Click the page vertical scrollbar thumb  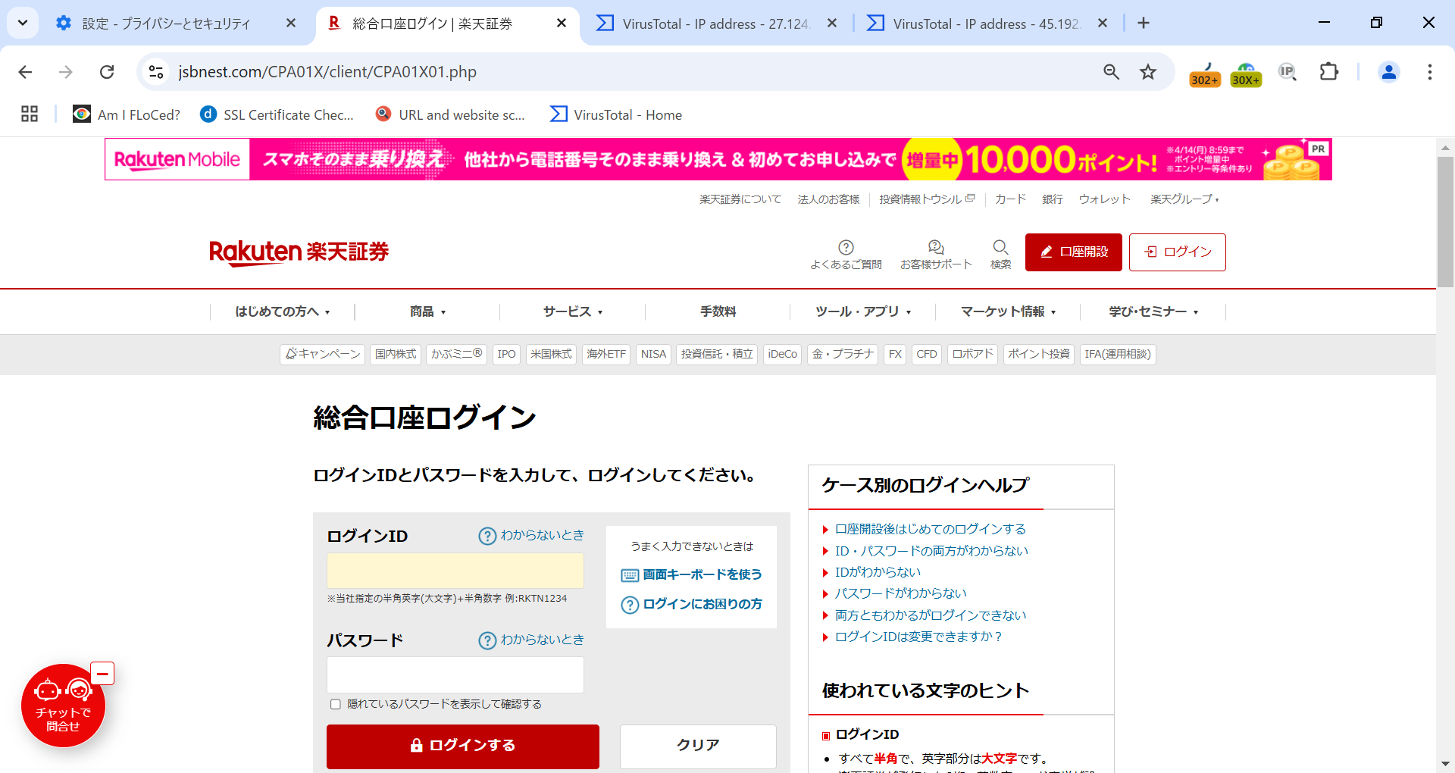[x=1445, y=221]
